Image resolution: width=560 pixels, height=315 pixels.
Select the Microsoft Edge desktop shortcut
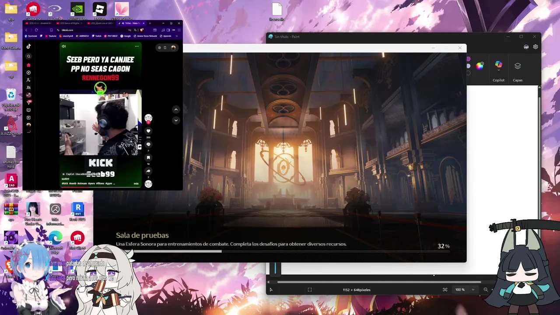[55, 241]
